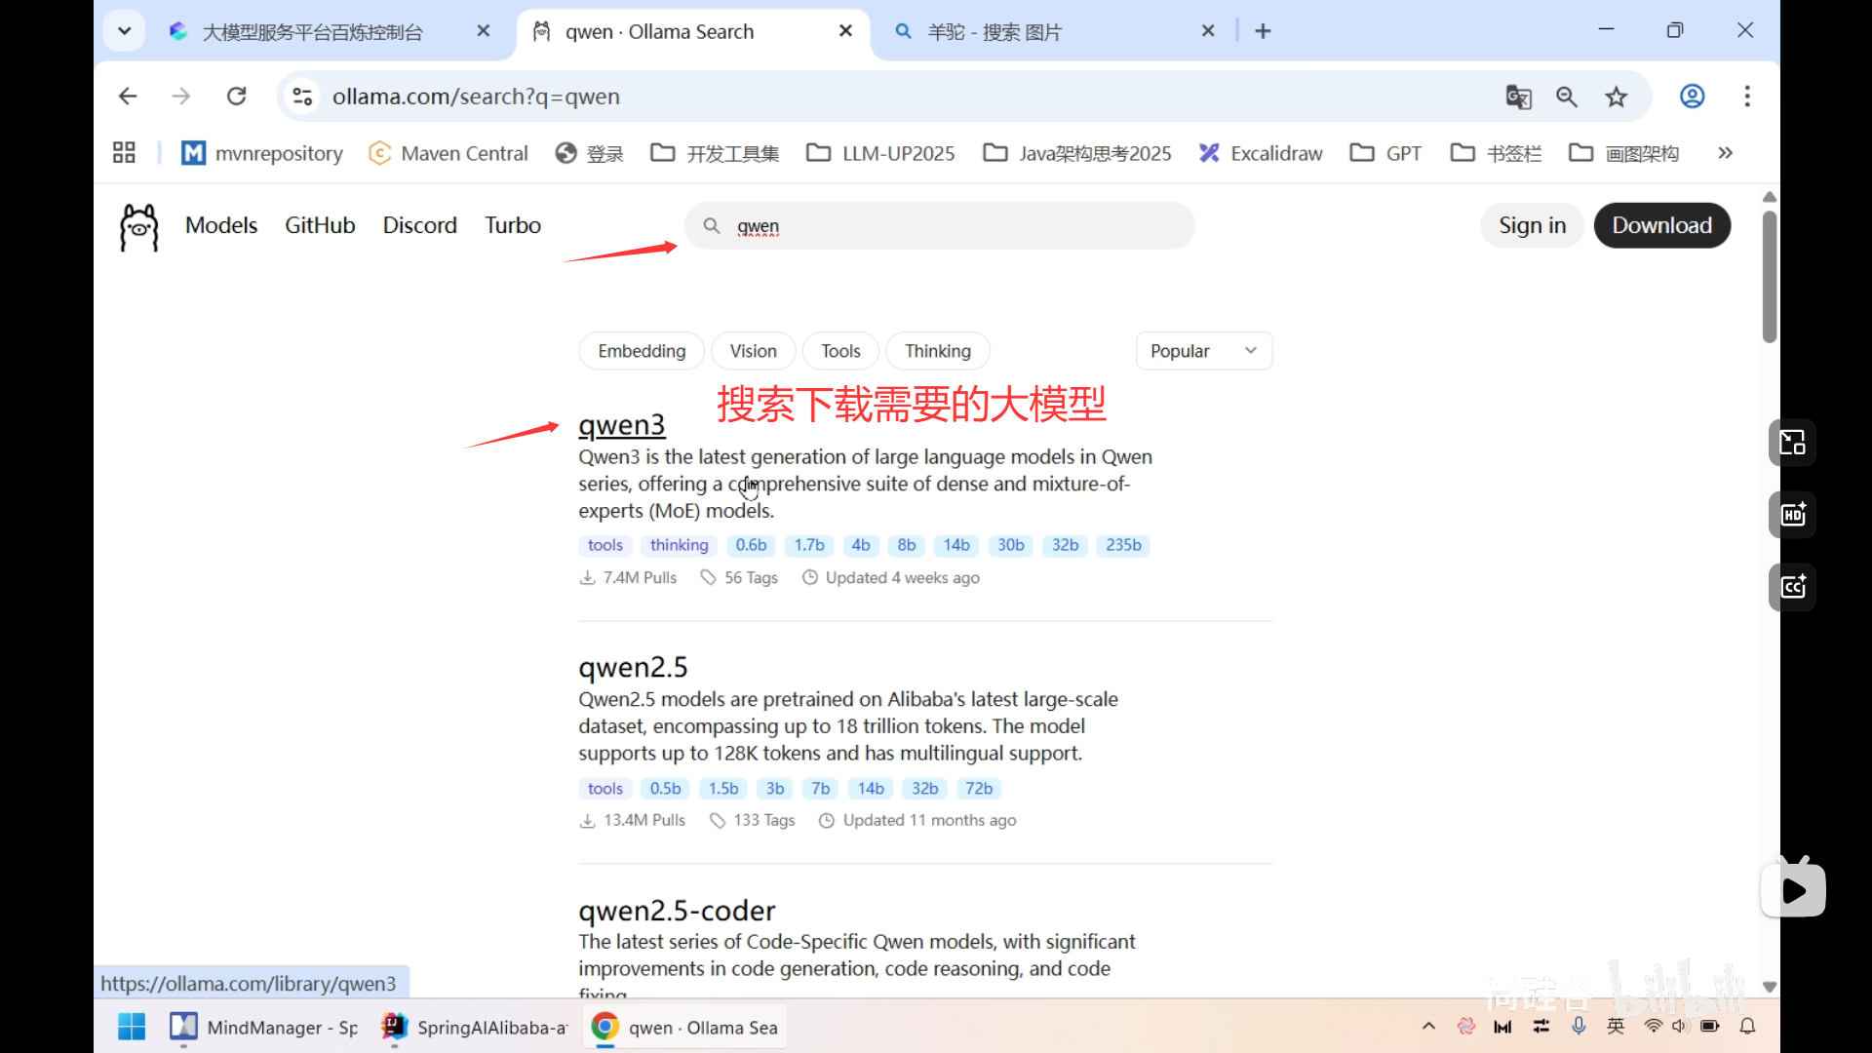Open the Popular sort dropdown
Viewport: 1872px width, 1053px height.
[1203, 350]
